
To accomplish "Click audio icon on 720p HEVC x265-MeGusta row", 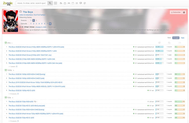I will coord(148,106).
